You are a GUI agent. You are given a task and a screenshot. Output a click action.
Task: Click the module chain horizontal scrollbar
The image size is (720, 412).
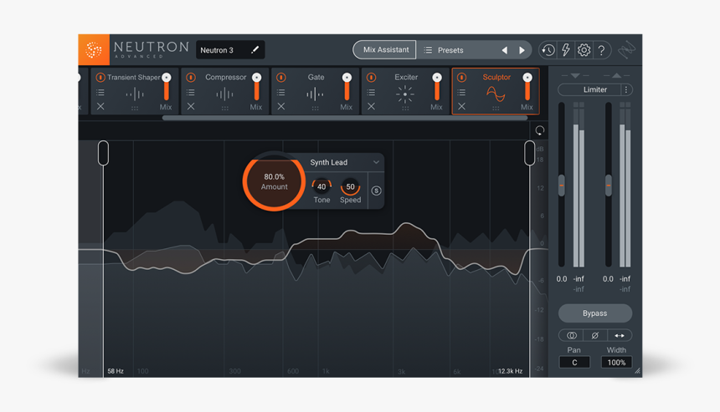click(x=344, y=118)
